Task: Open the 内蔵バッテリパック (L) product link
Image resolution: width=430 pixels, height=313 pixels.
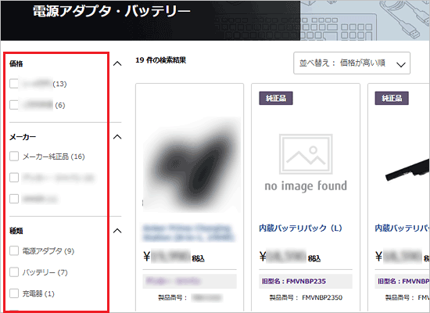Action: (x=300, y=228)
